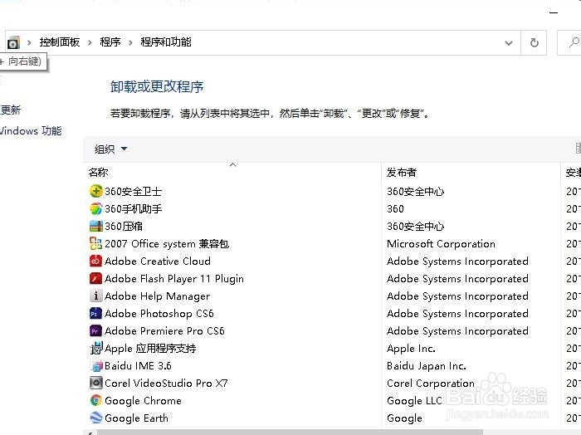Viewport: 581px width, 435px height.
Task: Click the control panel icon in address bar
Action: (13, 43)
